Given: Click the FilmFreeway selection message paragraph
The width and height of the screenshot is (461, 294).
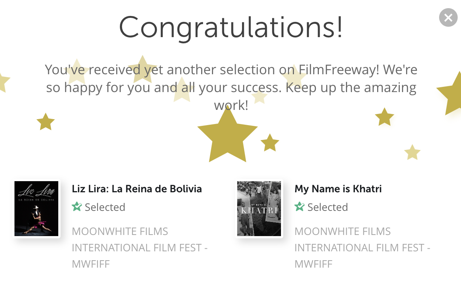Looking at the screenshot, I should click(230, 88).
